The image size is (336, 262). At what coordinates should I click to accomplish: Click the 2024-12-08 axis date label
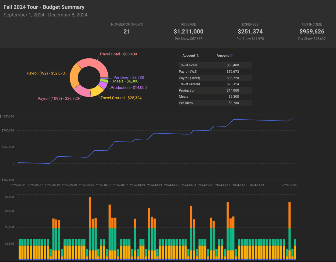tap(289, 185)
